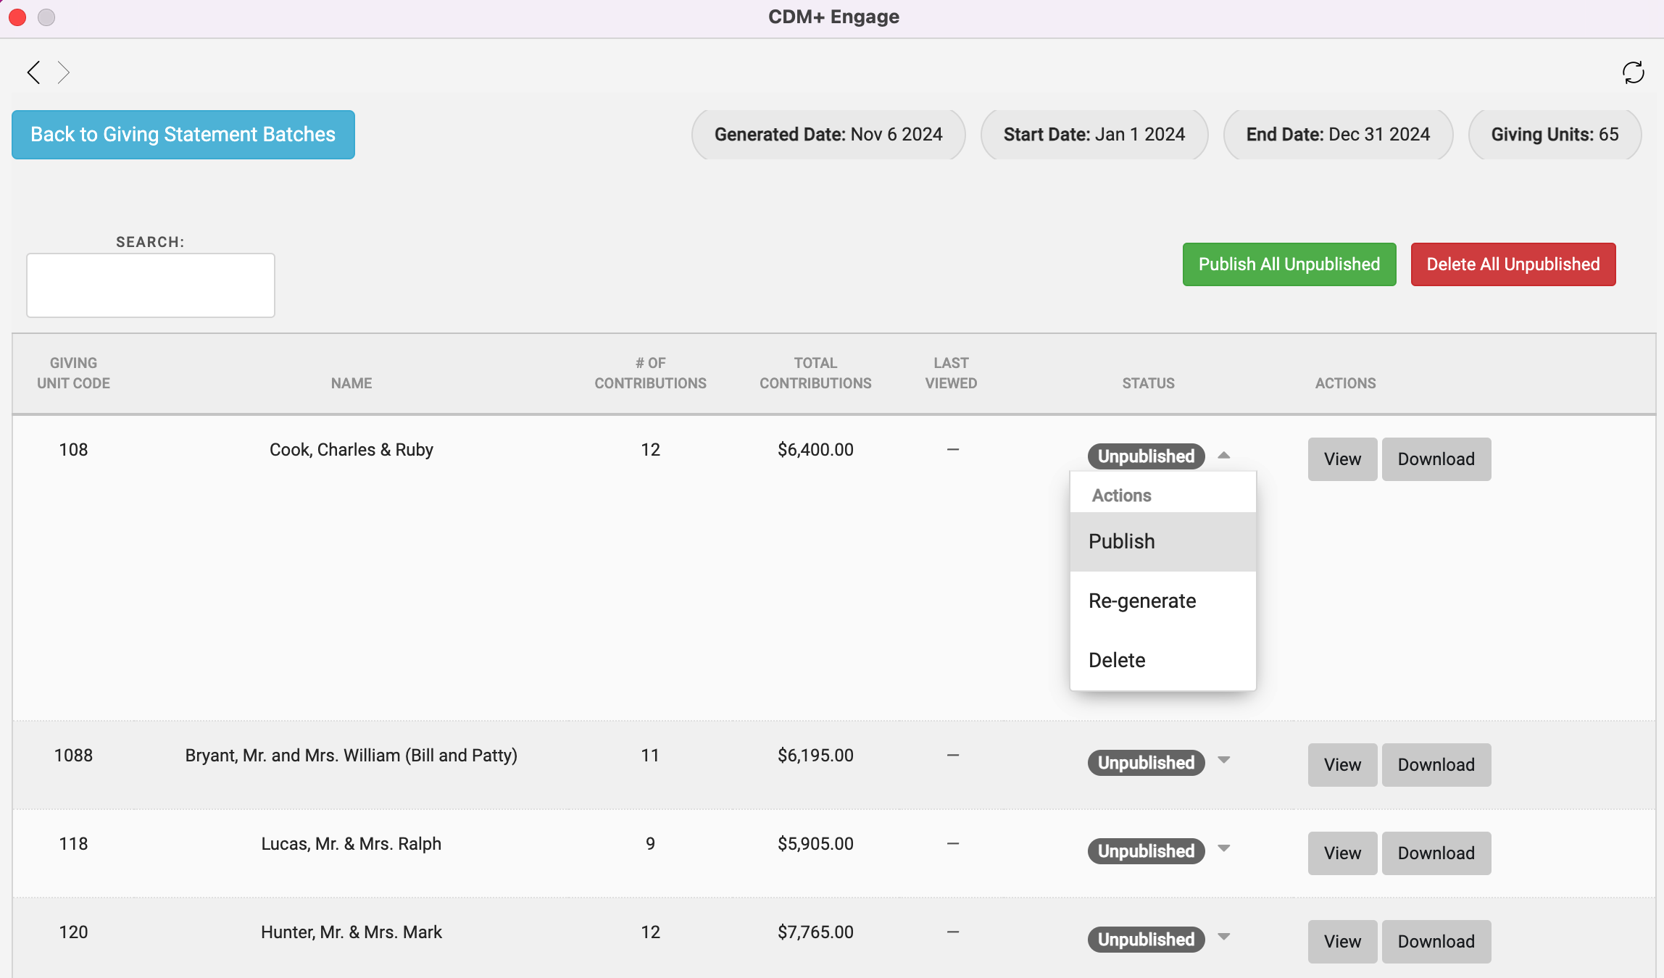1664x978 pixels.
Task: Download statement for Bryant, William row
Action: tap(1436, 765)
